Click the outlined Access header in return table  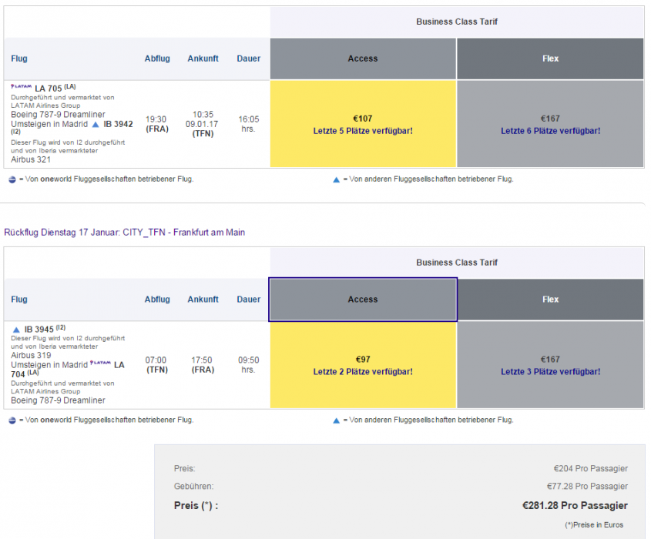(363, 300)
